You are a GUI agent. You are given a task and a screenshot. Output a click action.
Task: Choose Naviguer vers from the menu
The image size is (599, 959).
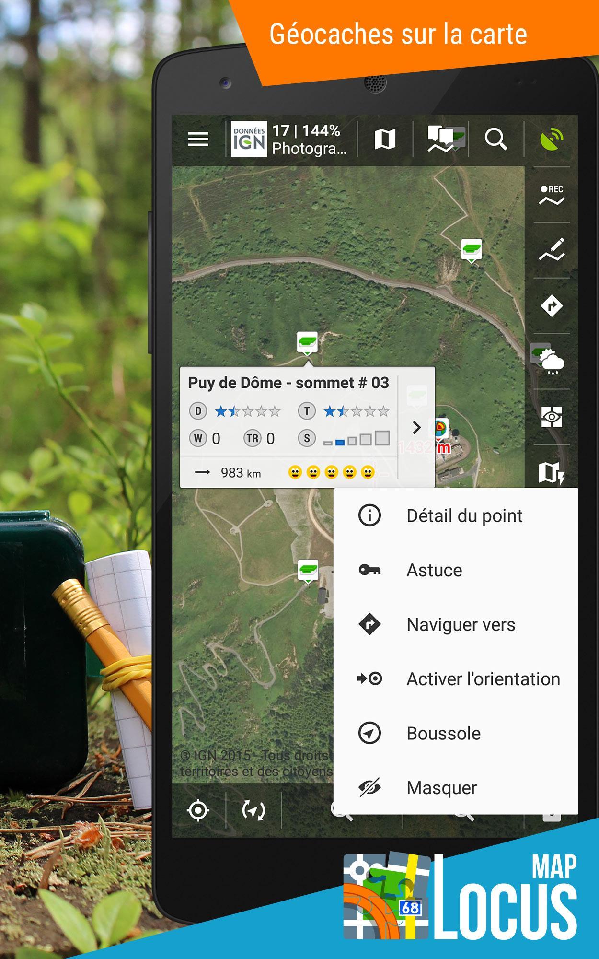point(456,624)
